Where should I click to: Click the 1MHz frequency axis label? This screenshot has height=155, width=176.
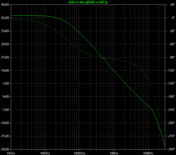click(x=114, y=153)
